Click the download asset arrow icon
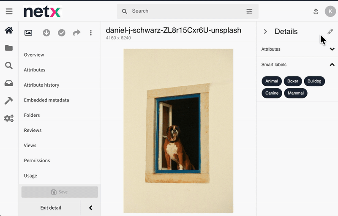Viewport: 338px width, 216px height. point(46,33)
